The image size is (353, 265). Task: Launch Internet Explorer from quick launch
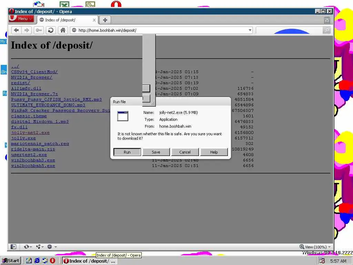[x=37, y=261]
